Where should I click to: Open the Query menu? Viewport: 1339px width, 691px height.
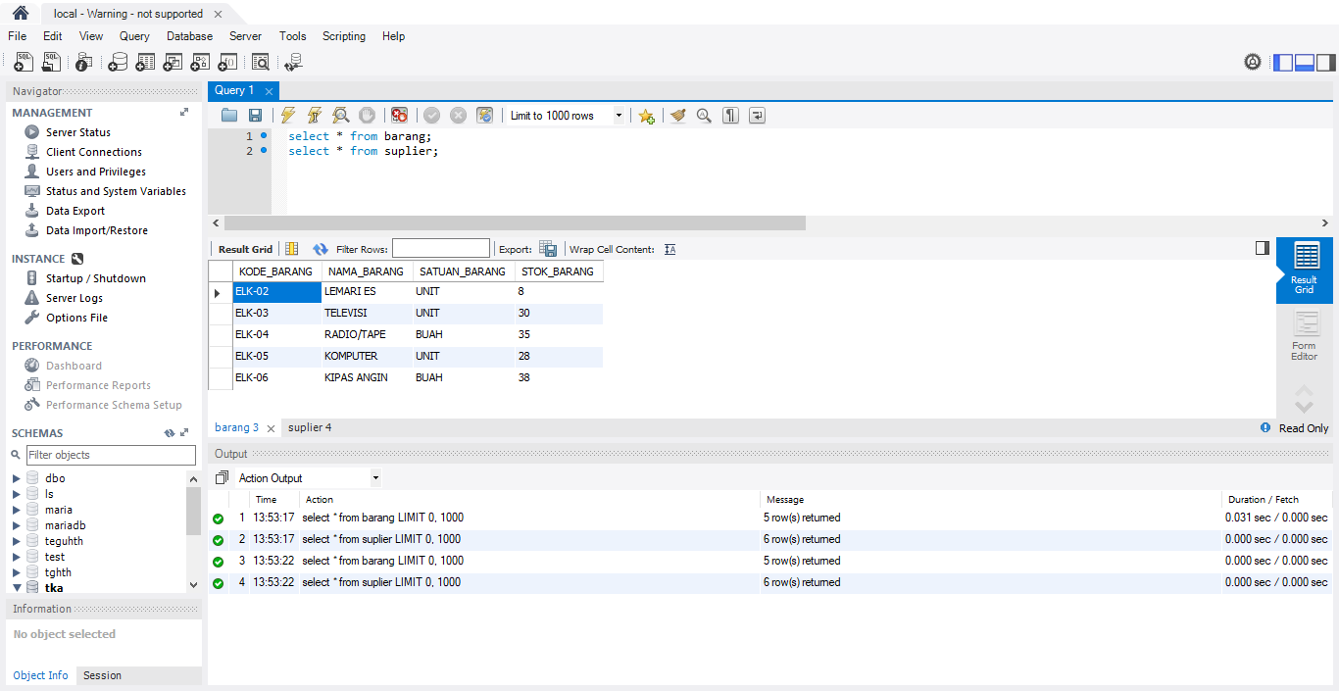coord(134,36)
